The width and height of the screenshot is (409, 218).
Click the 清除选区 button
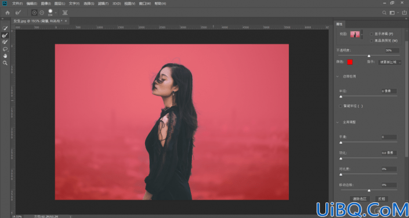pyautogui.click(x=360, y=199)
